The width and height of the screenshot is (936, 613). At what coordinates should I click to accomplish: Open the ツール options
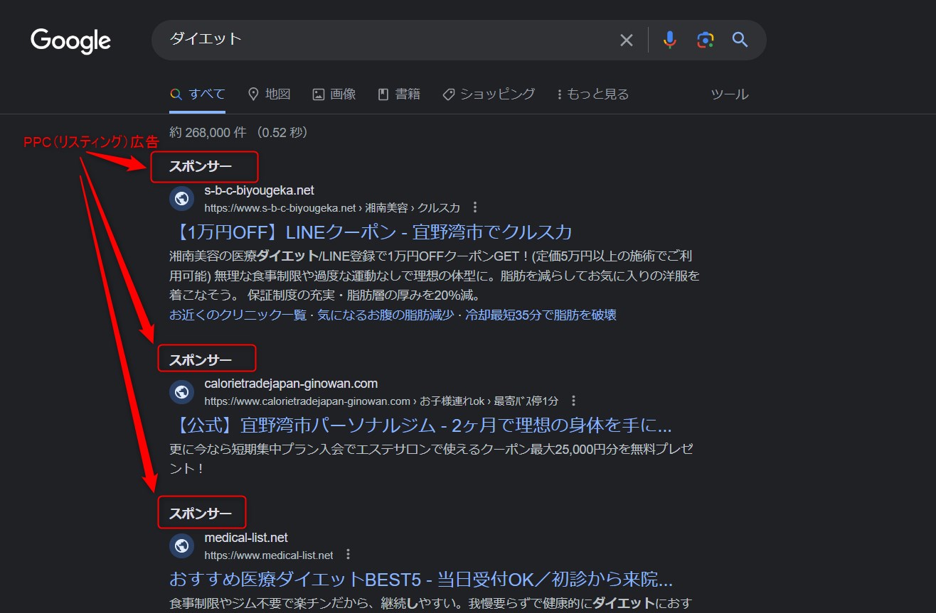[730, 94]
